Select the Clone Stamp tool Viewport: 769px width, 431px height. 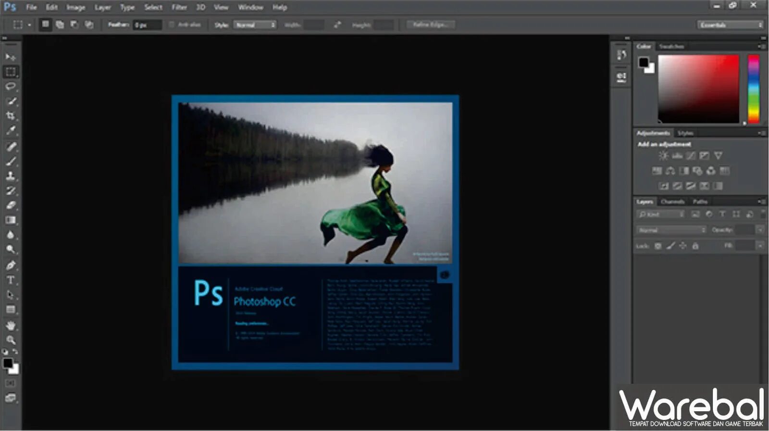click(x=11, y=176)
